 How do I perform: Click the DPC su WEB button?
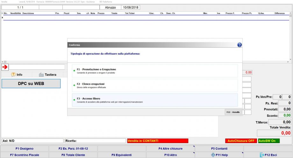(x=31, y=84)
